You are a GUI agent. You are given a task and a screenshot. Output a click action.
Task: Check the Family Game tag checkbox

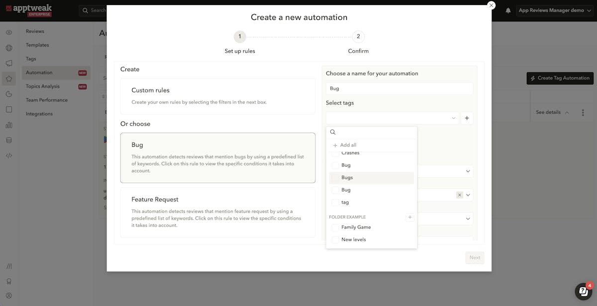click(x=335, y=227)
